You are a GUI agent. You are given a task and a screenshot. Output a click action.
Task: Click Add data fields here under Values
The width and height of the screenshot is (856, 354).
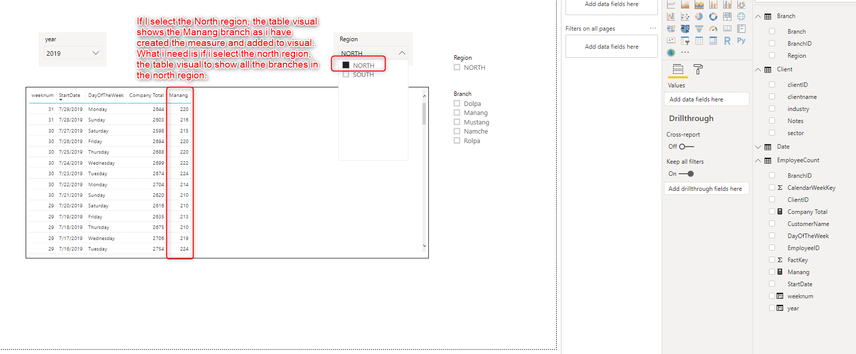tap(706, 99)
